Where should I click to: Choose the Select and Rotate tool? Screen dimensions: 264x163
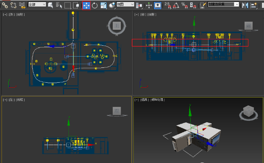pyautogui.click(x=95, y=5)
